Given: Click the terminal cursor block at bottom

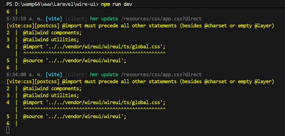Looking at the screenshot, I should (8, 130).
